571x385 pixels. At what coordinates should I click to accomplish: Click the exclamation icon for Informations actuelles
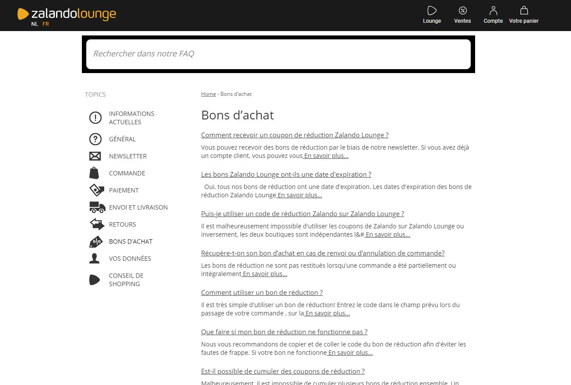95,118
